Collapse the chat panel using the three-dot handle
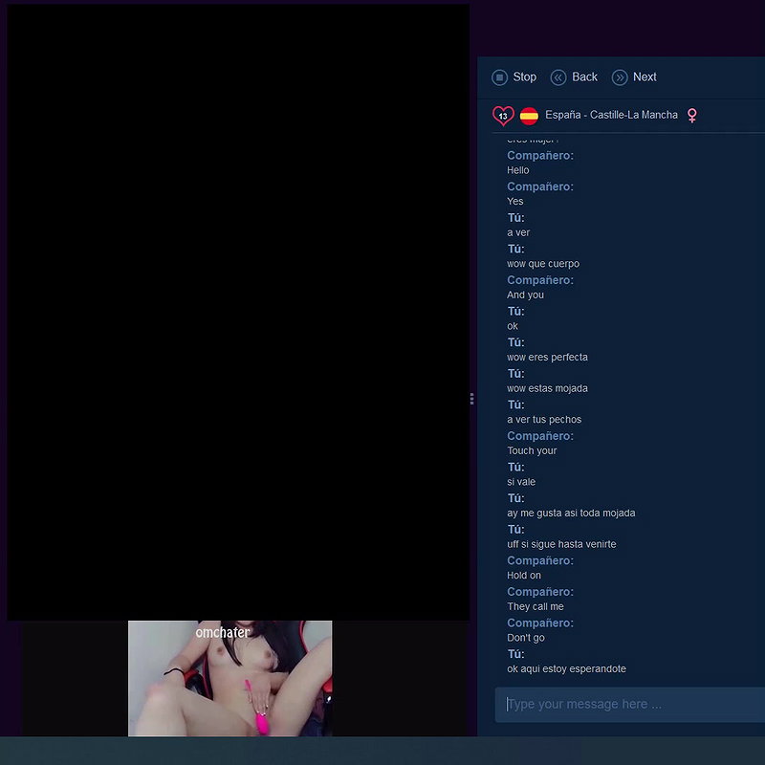This screenshot has width=765, height=765. tap(470, 398)
